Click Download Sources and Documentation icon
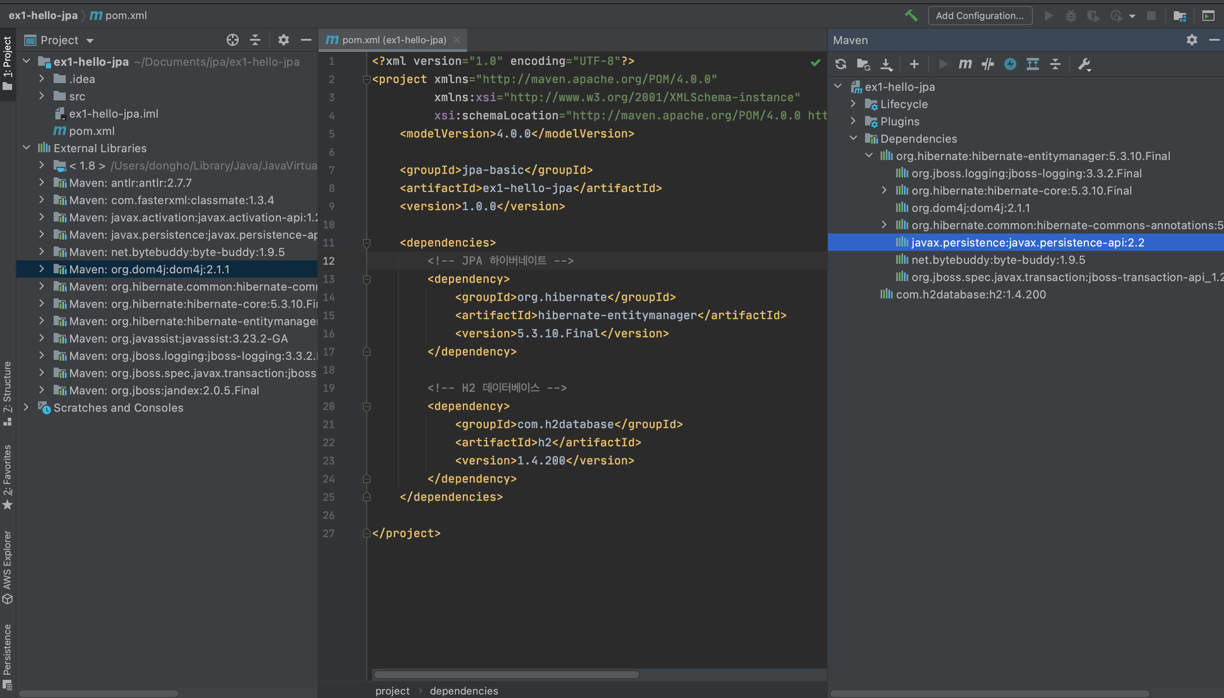Screen dimensions: 1224x698 click(x=887, y=64)
